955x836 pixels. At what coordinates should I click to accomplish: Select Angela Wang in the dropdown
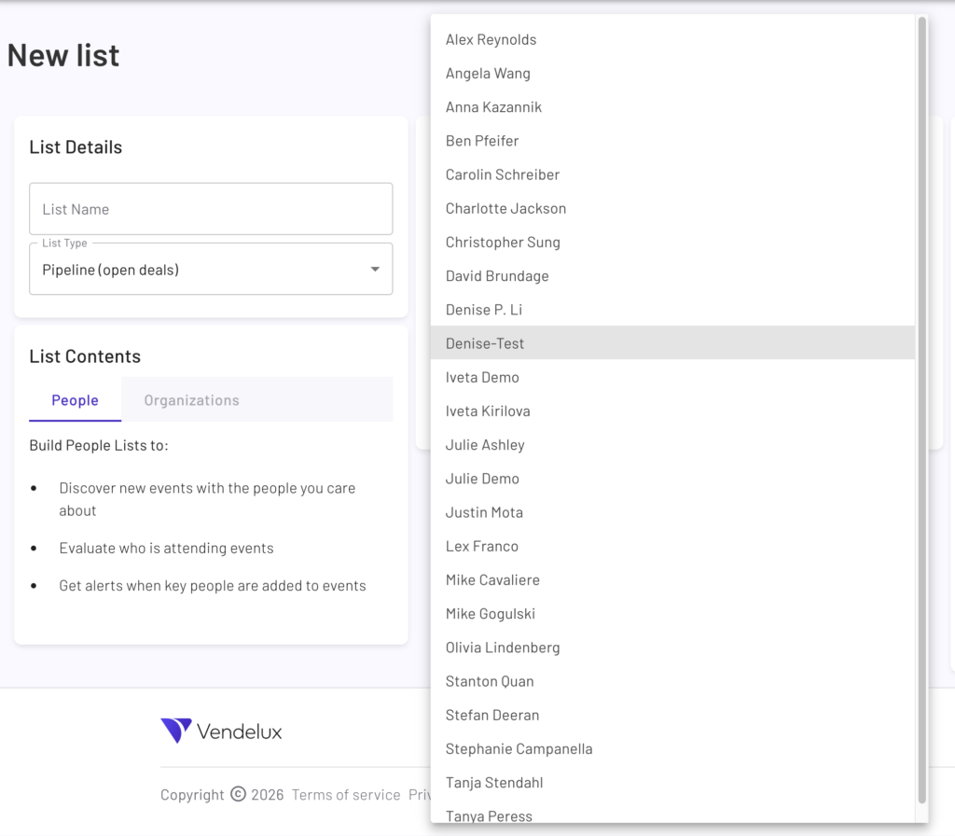tap(488, 74)
